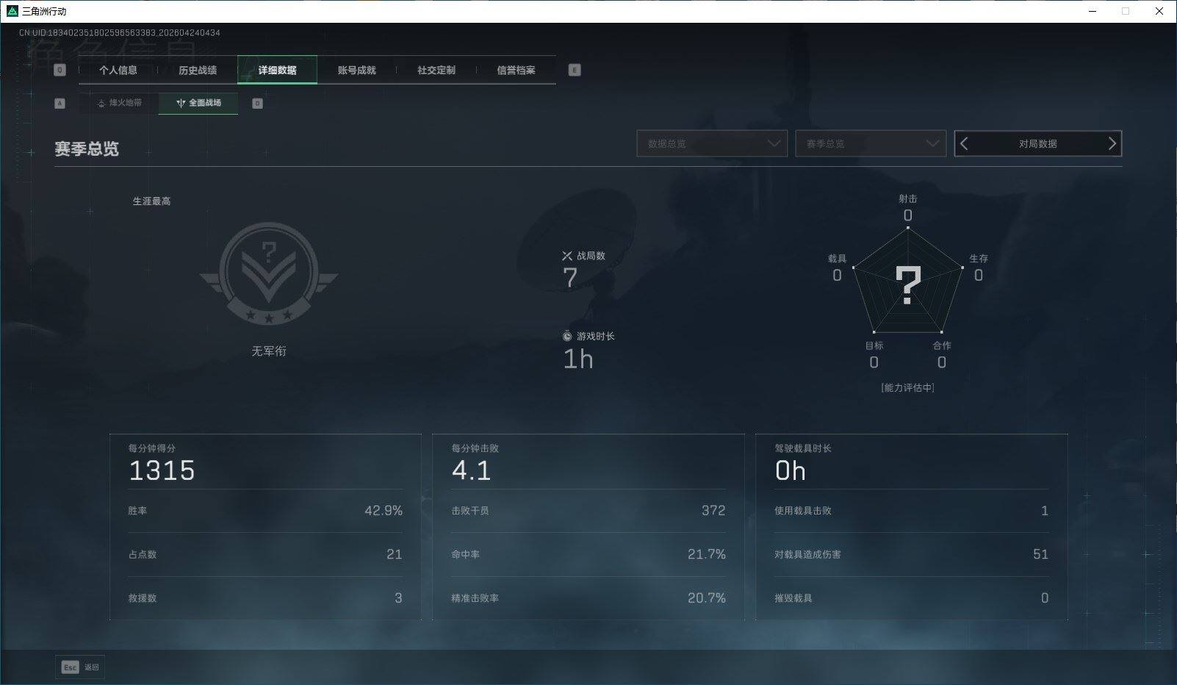Click the clock icon beside 游戏时长
The image size is (1177, 685).
(567, 336)
